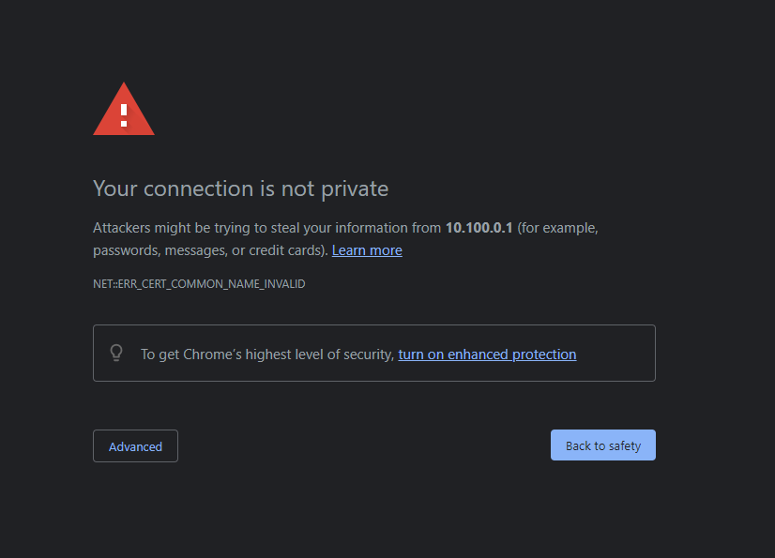Reveal proceed options by clicking Advanced
The image size is (775, 558).
coord(135,445)
